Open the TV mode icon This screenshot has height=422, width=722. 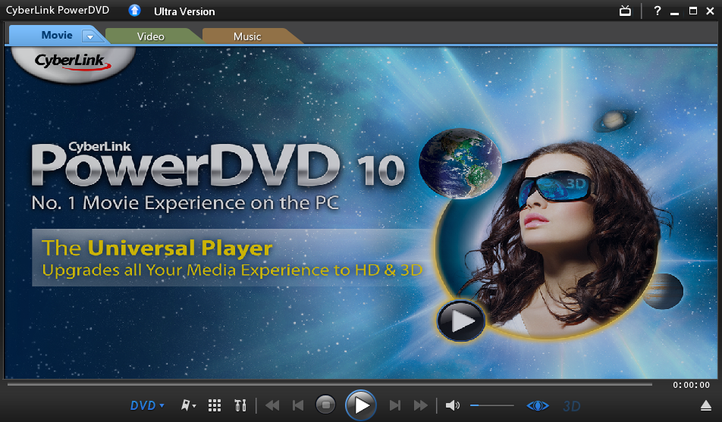pos(625,10)
